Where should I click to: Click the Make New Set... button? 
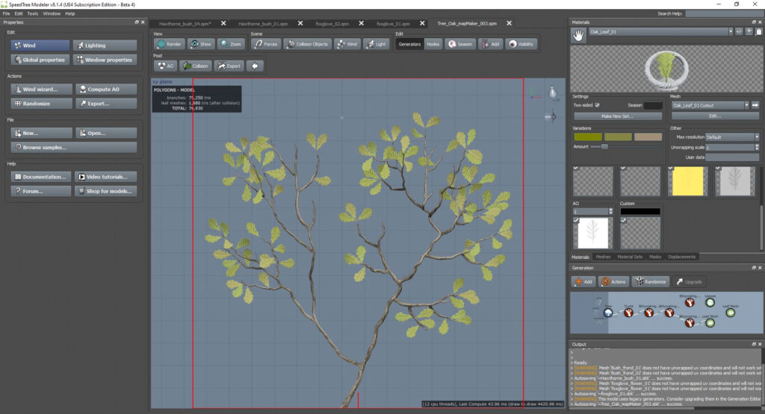click(x=617, y=116)
